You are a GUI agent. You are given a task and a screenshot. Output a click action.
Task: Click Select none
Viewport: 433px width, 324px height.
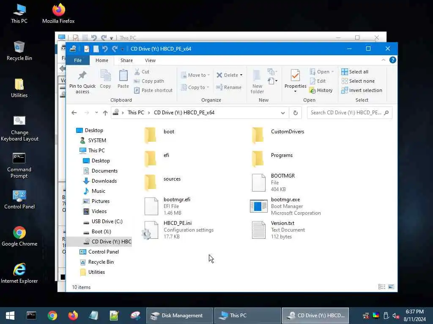coord(358,81)
